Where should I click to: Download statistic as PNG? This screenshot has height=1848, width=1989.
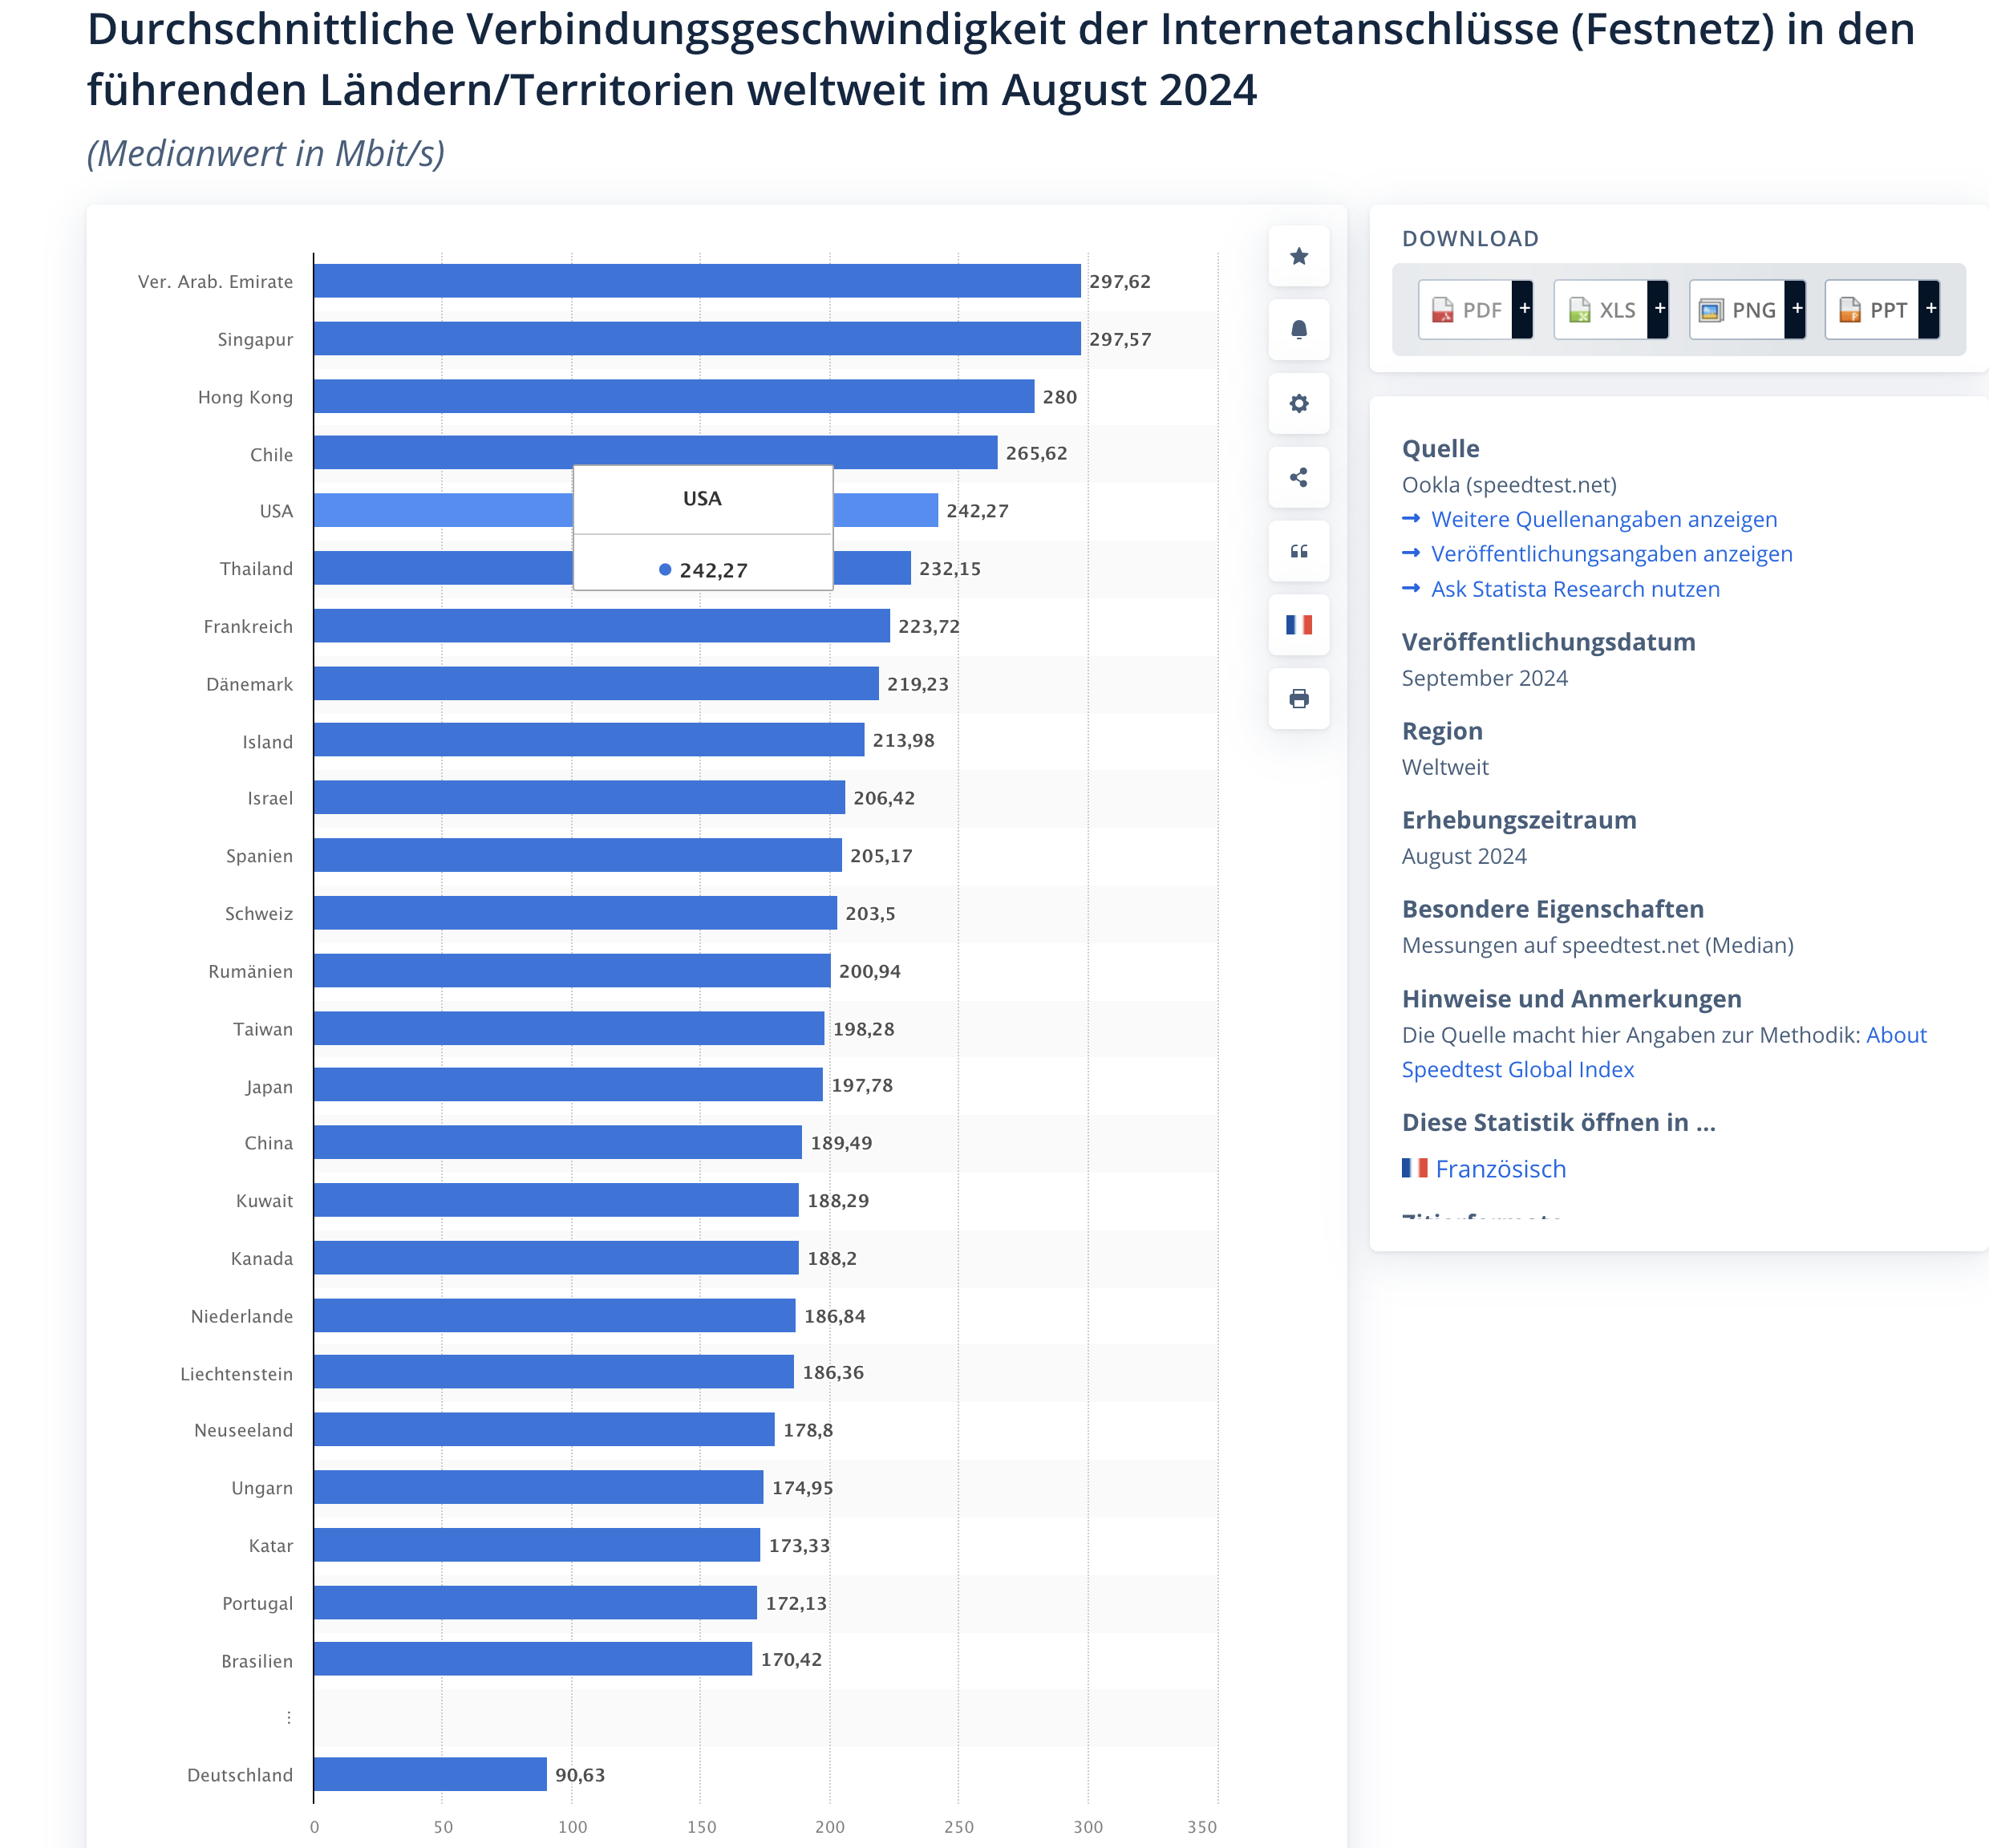(x=1737, y=310)
